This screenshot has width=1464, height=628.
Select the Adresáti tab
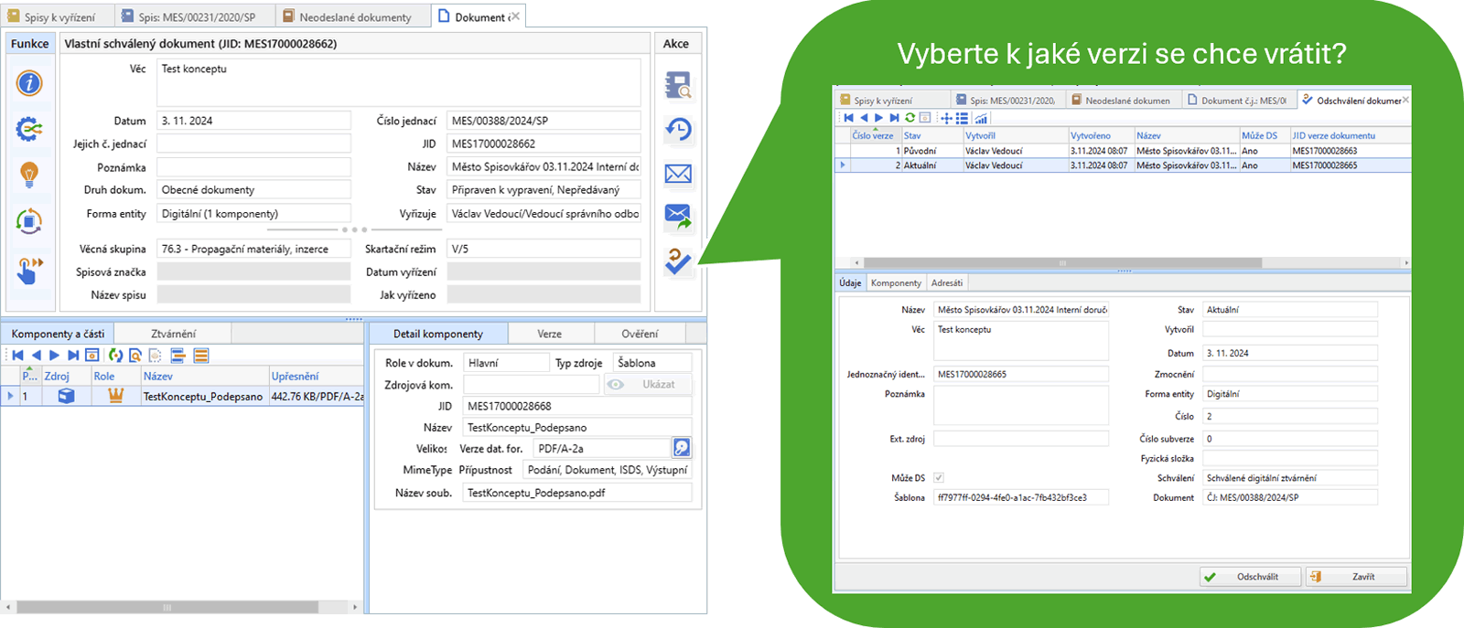pos(946,283)
